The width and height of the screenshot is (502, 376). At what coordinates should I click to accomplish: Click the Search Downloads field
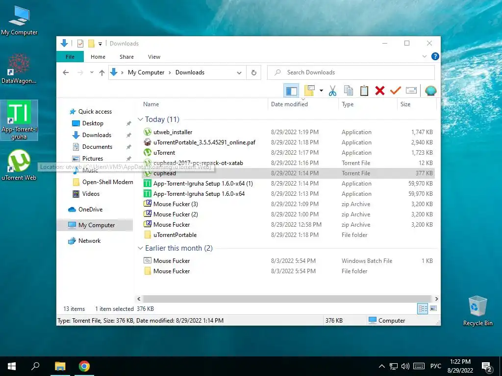click(351, 72)
